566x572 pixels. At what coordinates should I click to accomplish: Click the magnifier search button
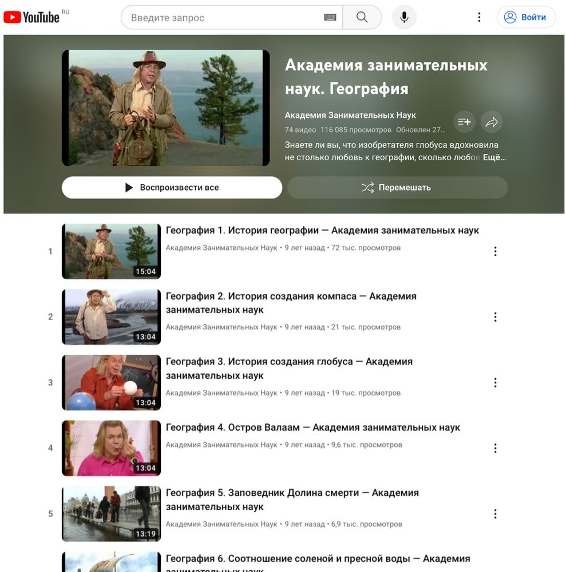tap(362, 17)
